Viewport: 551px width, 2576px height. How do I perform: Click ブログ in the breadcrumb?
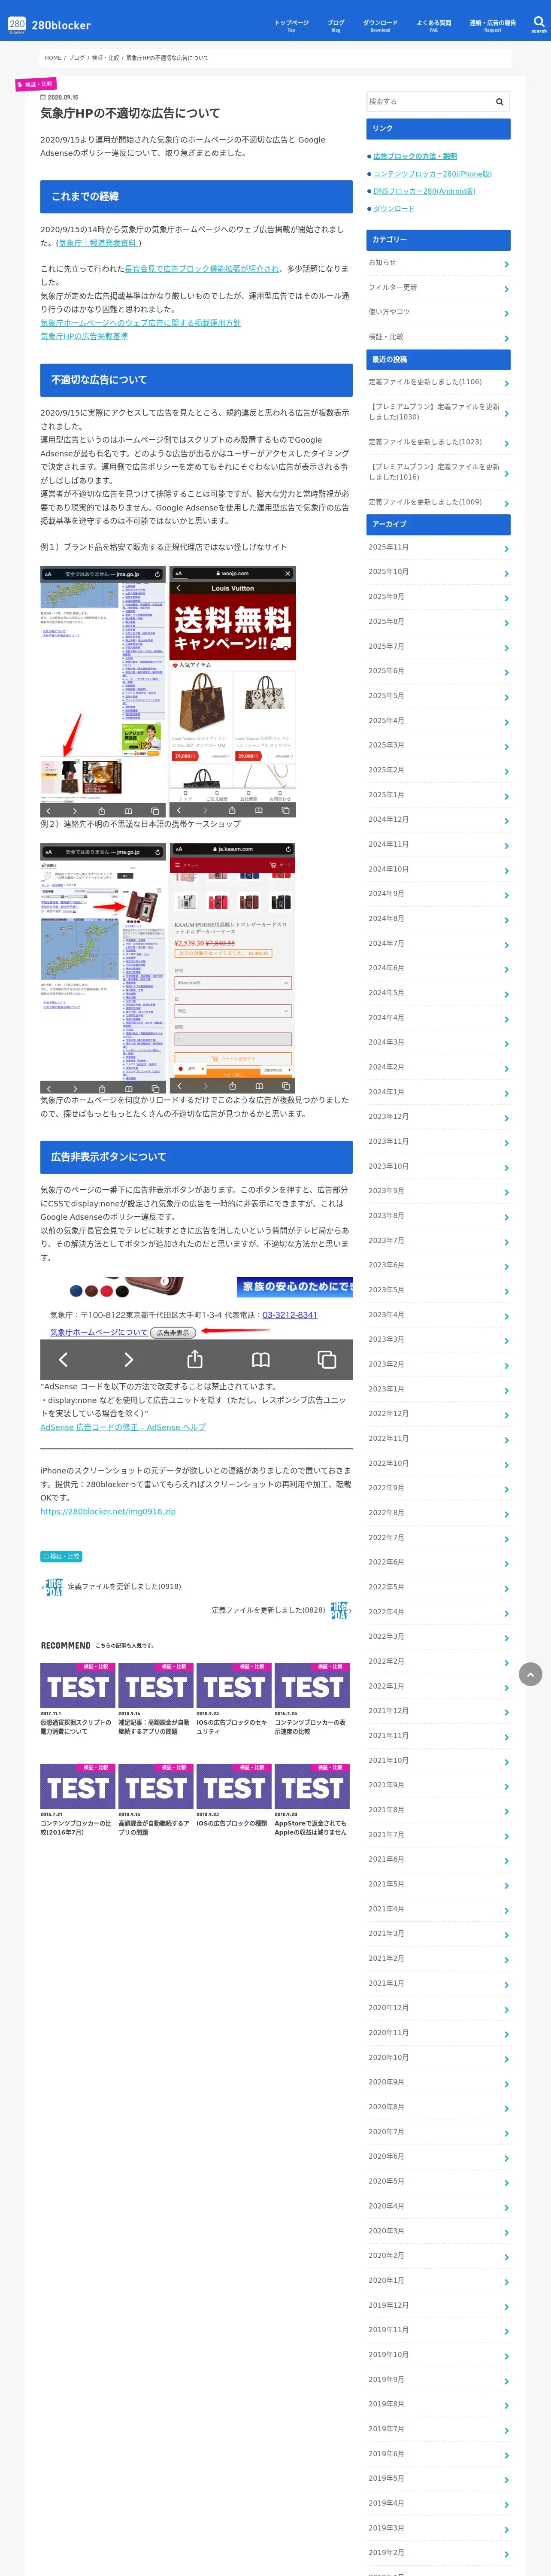pos(77,58)
